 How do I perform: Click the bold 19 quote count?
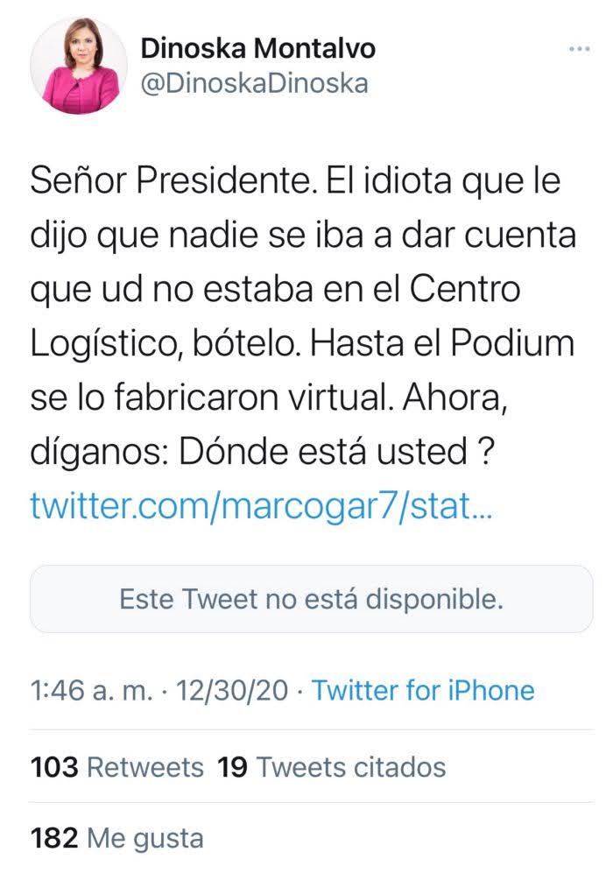232,768
